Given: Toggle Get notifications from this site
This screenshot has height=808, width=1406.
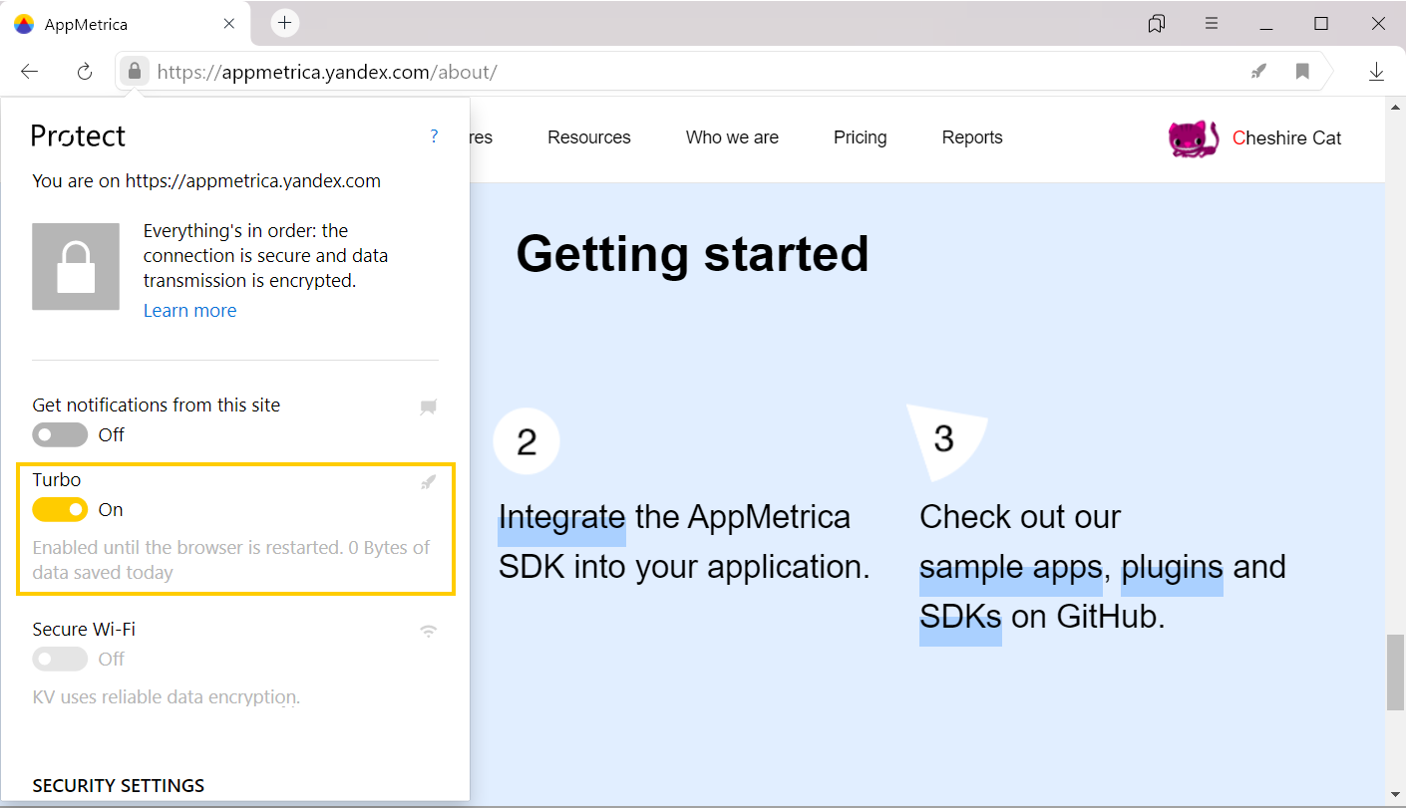Looking at the screenshot, I should click(x=60, y=434).
